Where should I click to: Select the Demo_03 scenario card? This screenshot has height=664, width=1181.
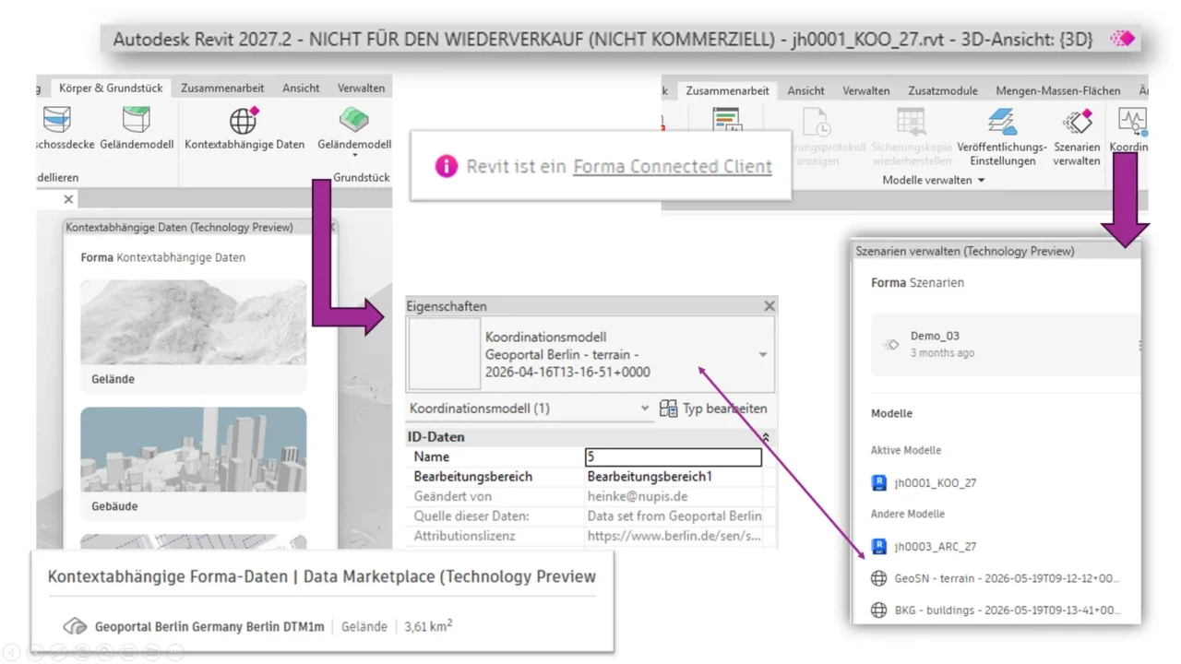(x=1006, y=344)
